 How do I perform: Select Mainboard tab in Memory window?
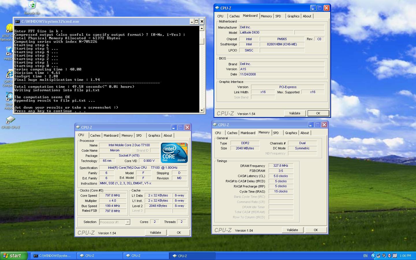click(x=248, y=133)
